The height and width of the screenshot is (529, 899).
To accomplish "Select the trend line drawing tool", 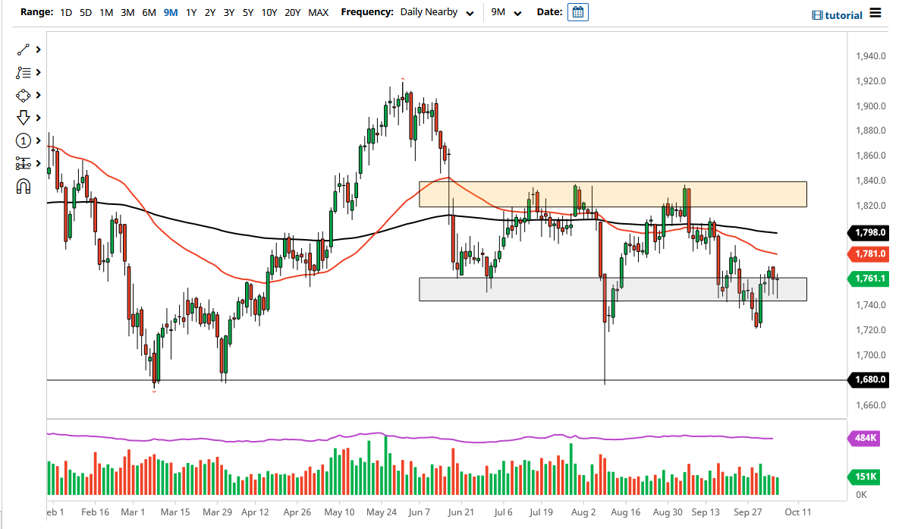I will click(x=23, y=50).
